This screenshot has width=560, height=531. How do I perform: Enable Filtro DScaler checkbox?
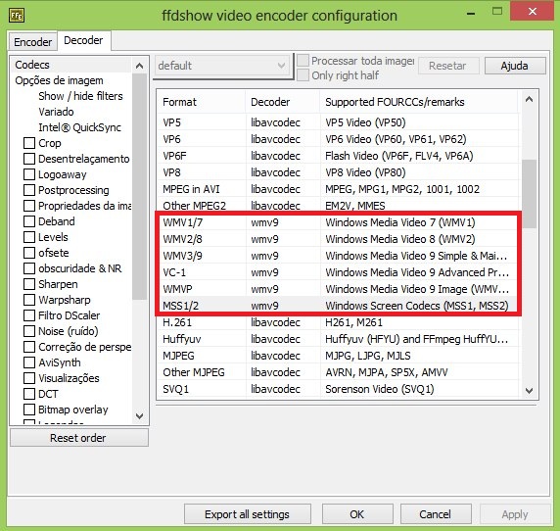coord(29,315)
